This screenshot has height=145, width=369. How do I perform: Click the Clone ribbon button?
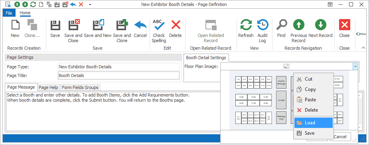pyautogui.click(x=32, y=29)
